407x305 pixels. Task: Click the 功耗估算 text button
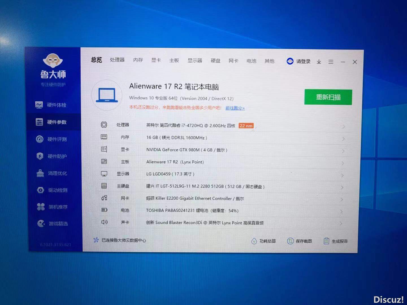pyautogui.click(x=267, y=241)
